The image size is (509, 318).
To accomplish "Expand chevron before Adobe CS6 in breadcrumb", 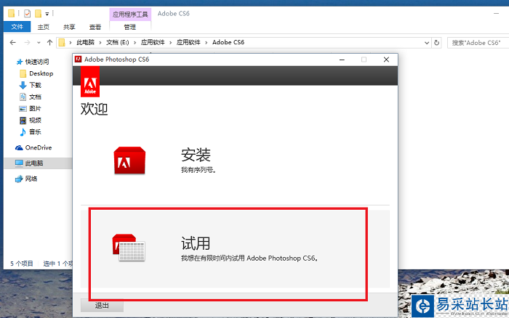I will 206,42.
